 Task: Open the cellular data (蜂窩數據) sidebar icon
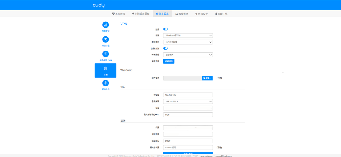tap(105, 25)
